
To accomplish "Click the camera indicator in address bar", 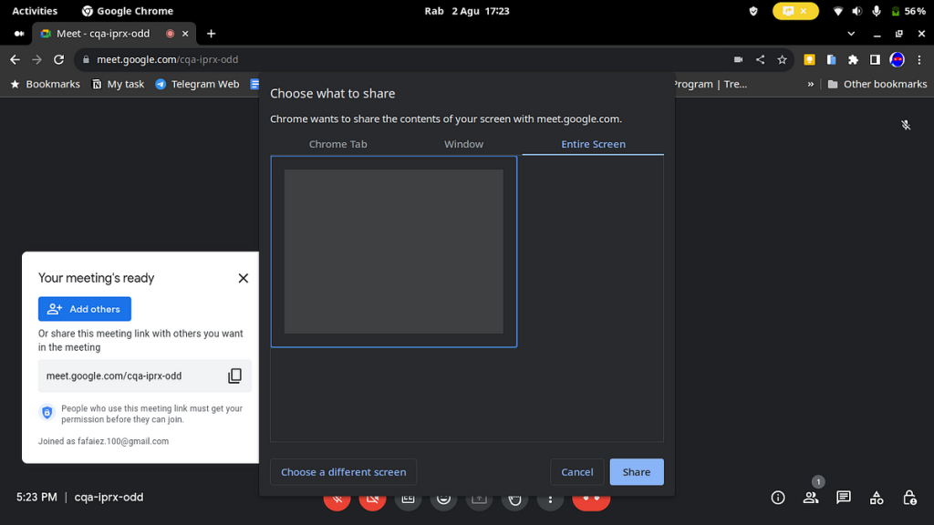I will (738, 59).
